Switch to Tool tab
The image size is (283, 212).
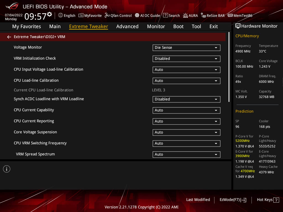tap(196, 26)
